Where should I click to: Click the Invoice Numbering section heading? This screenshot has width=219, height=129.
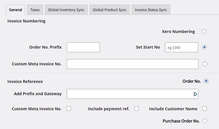pos(27,21)
